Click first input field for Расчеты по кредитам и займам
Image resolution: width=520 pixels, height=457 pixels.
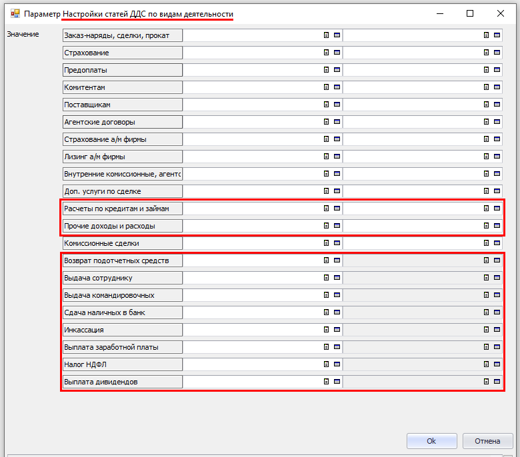coord(252,209)
